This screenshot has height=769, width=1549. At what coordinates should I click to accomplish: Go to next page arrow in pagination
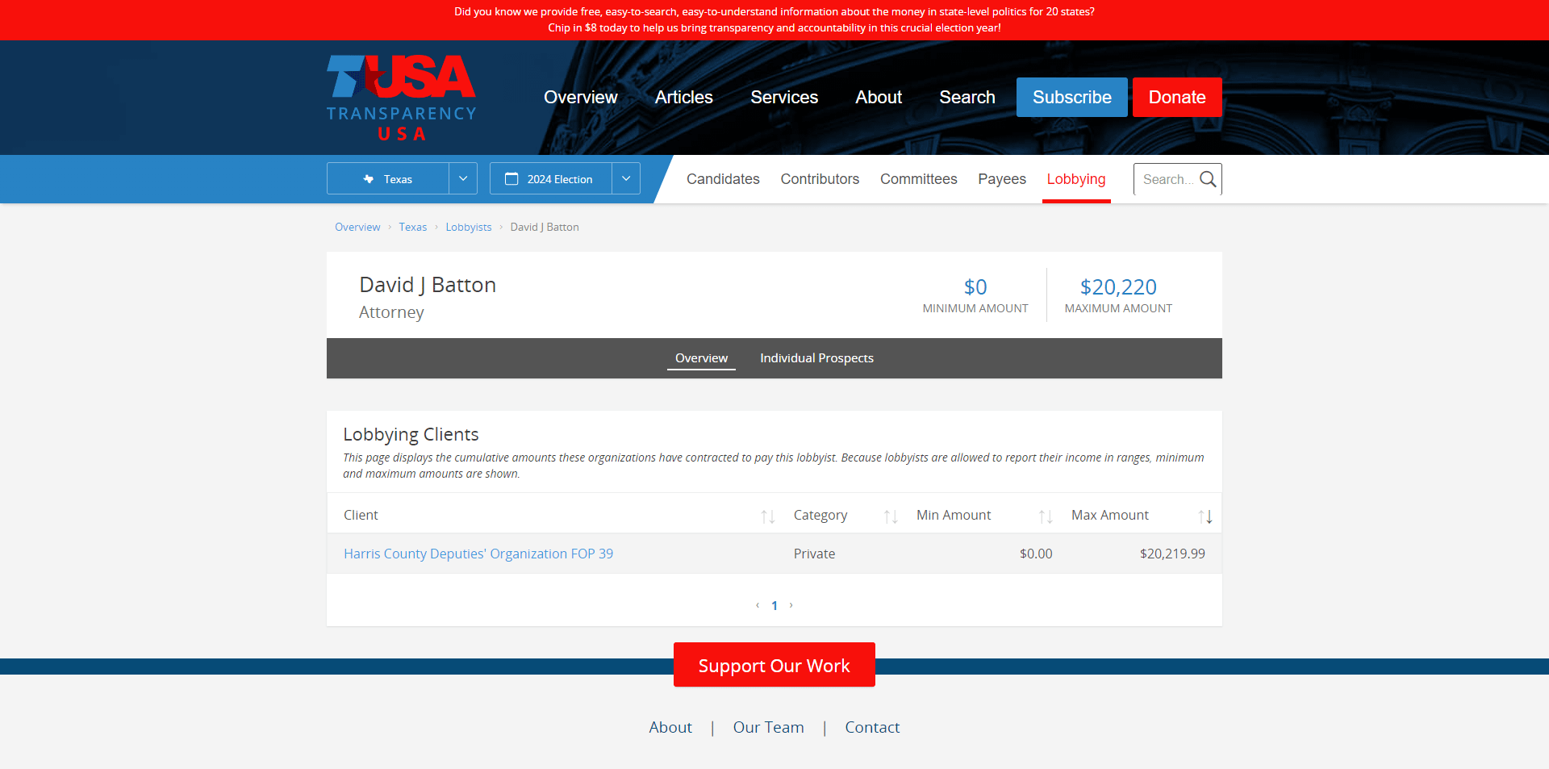click(791, 605)
